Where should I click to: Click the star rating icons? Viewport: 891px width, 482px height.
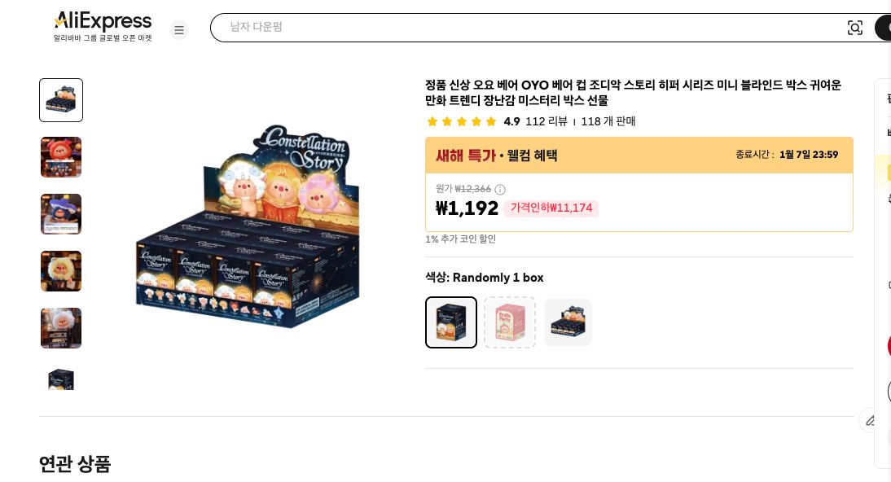(462, 121)
